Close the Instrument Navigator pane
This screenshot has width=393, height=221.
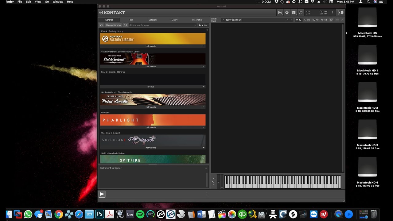(x=206, y=168)
